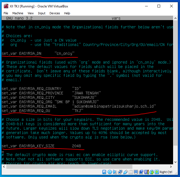Open the Devices menu
Image resolution: width=180 pixels, height=177 pixels.
[x=55, y=13]
